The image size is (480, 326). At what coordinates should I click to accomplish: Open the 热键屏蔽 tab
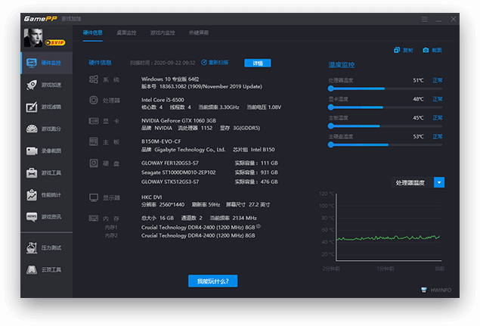(x=198, y=33)
